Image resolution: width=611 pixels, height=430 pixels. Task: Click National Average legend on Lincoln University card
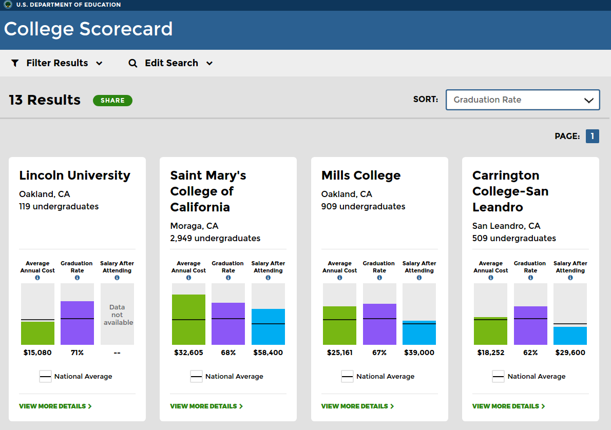tap(75, 376)
